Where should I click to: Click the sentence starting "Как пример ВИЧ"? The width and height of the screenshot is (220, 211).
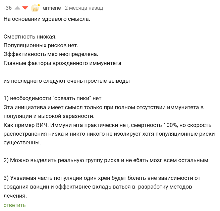[107, 125]
